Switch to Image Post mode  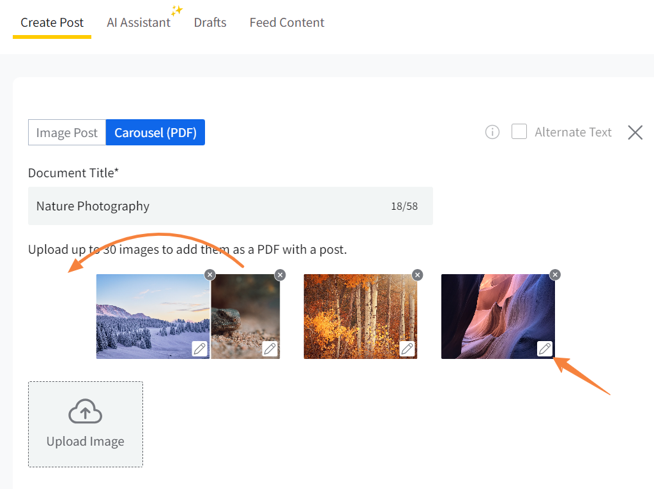[x=67, y=133]
